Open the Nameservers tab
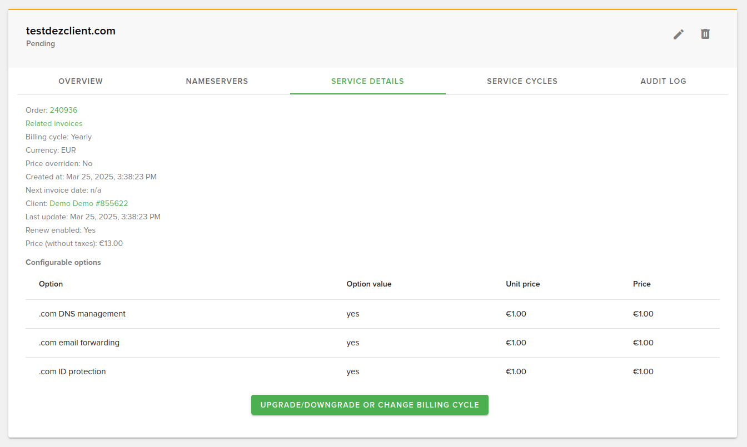 (217, 81)
